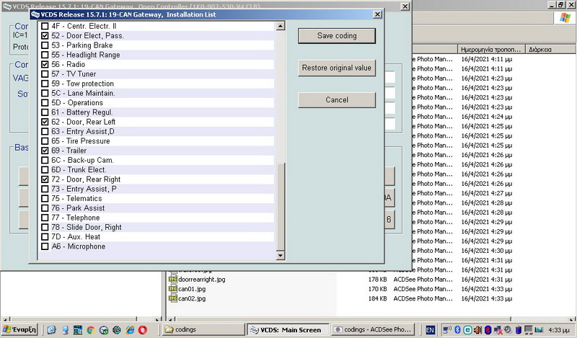Check the 4F - Centr. Electr. II checkbox

point(45,26)
